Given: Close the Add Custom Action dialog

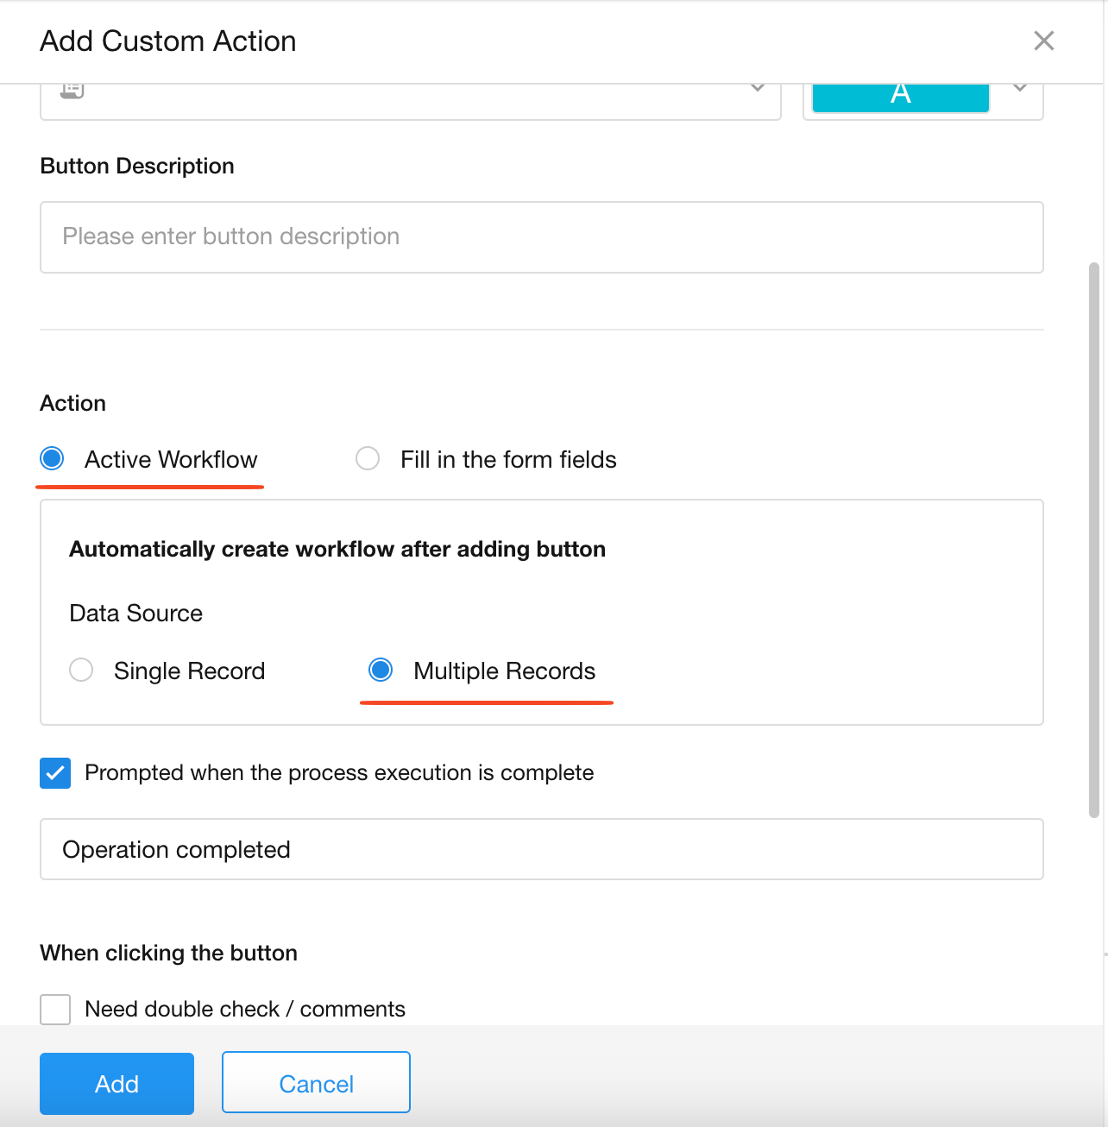Looking at the screenshot, I should [x=1043, y=41].
